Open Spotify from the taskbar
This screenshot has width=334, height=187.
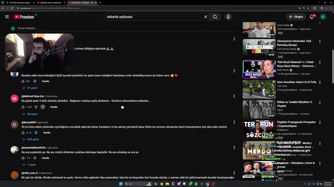196,184
